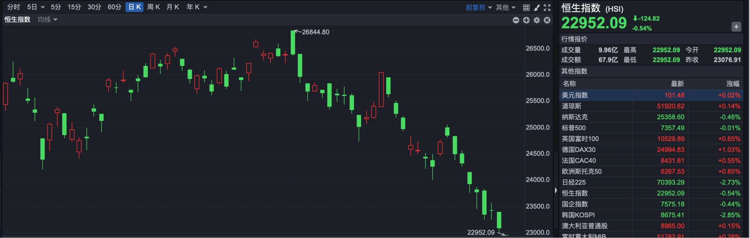Click the 行情报价 section header
Image resolution: width=750 pixels, height=238 pixels.
click(575, 39)
